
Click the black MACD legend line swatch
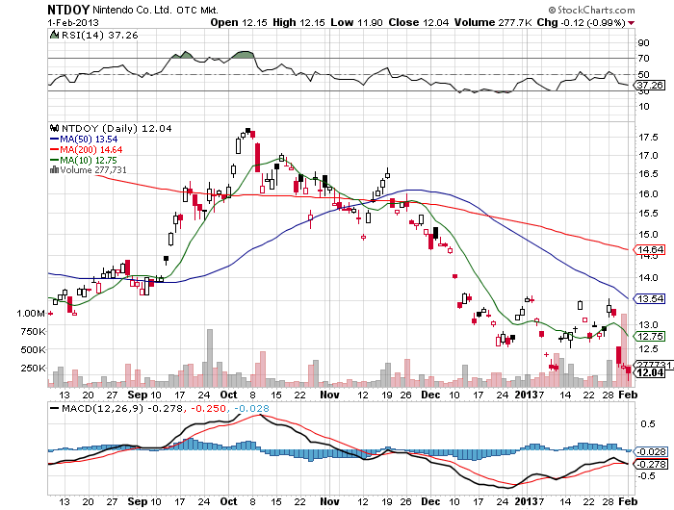[x=54, y=408]
